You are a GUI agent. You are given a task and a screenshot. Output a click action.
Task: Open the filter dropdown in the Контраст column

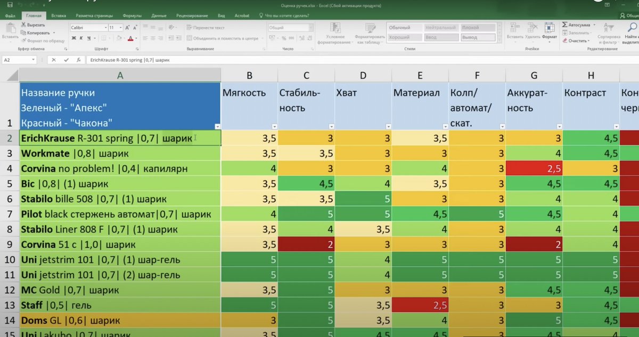pyautogui.click(x=616, y=126)
